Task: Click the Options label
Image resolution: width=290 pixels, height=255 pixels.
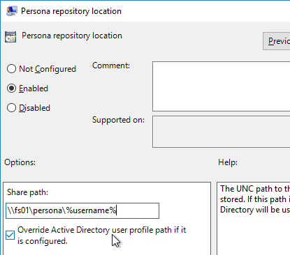Action: (x=20, y=162)
